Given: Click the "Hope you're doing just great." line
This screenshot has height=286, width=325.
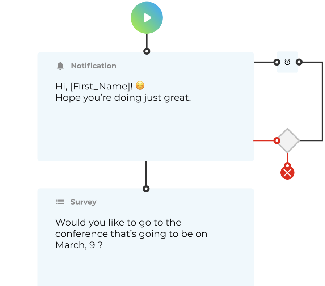Looking at the screenshot, I should point(123,98).
